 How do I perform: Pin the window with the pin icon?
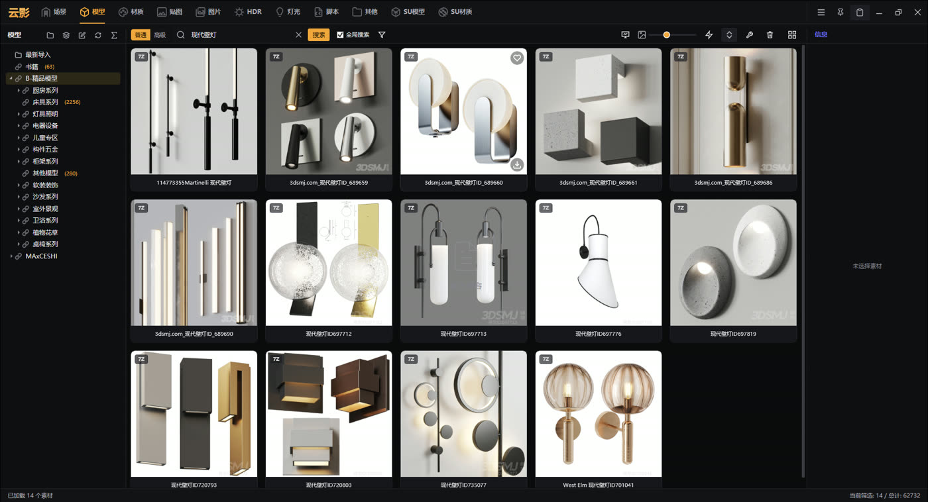point(840,13)
